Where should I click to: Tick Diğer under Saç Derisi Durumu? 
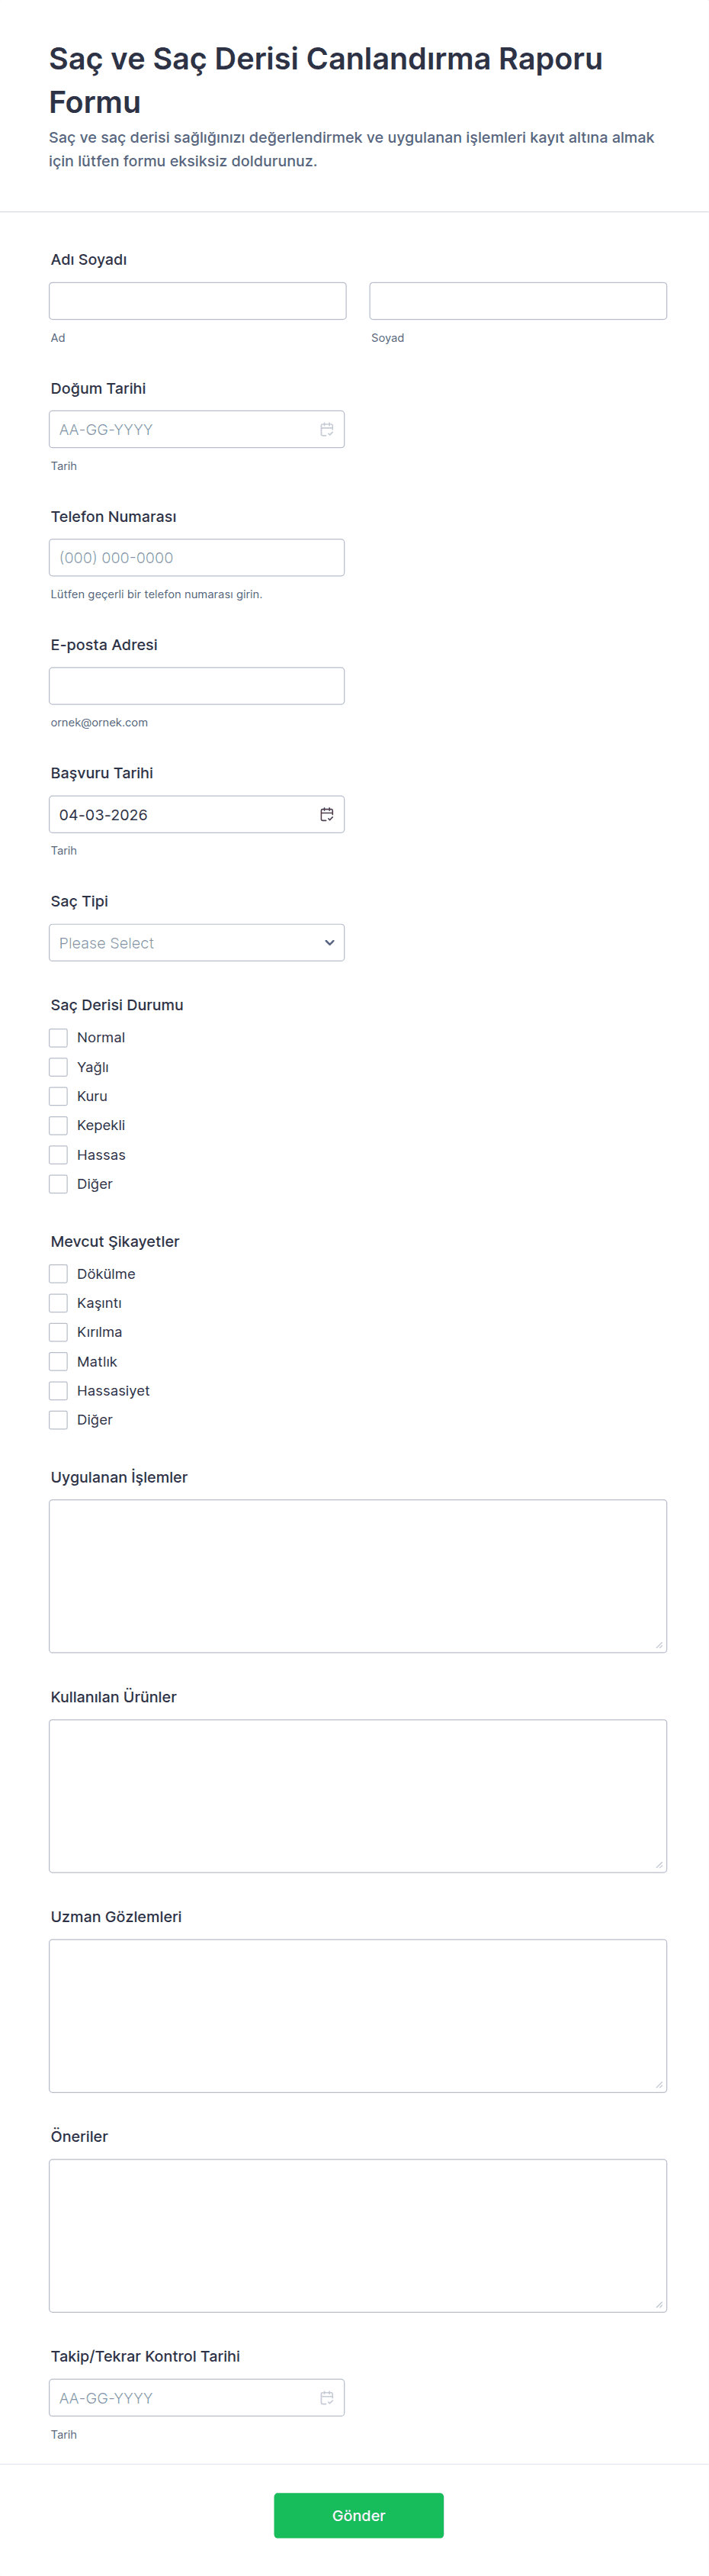[x=59, y=1184]
